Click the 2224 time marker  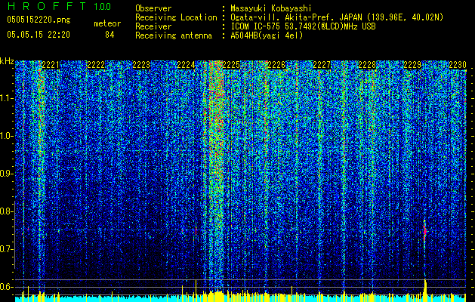(186, 65)
